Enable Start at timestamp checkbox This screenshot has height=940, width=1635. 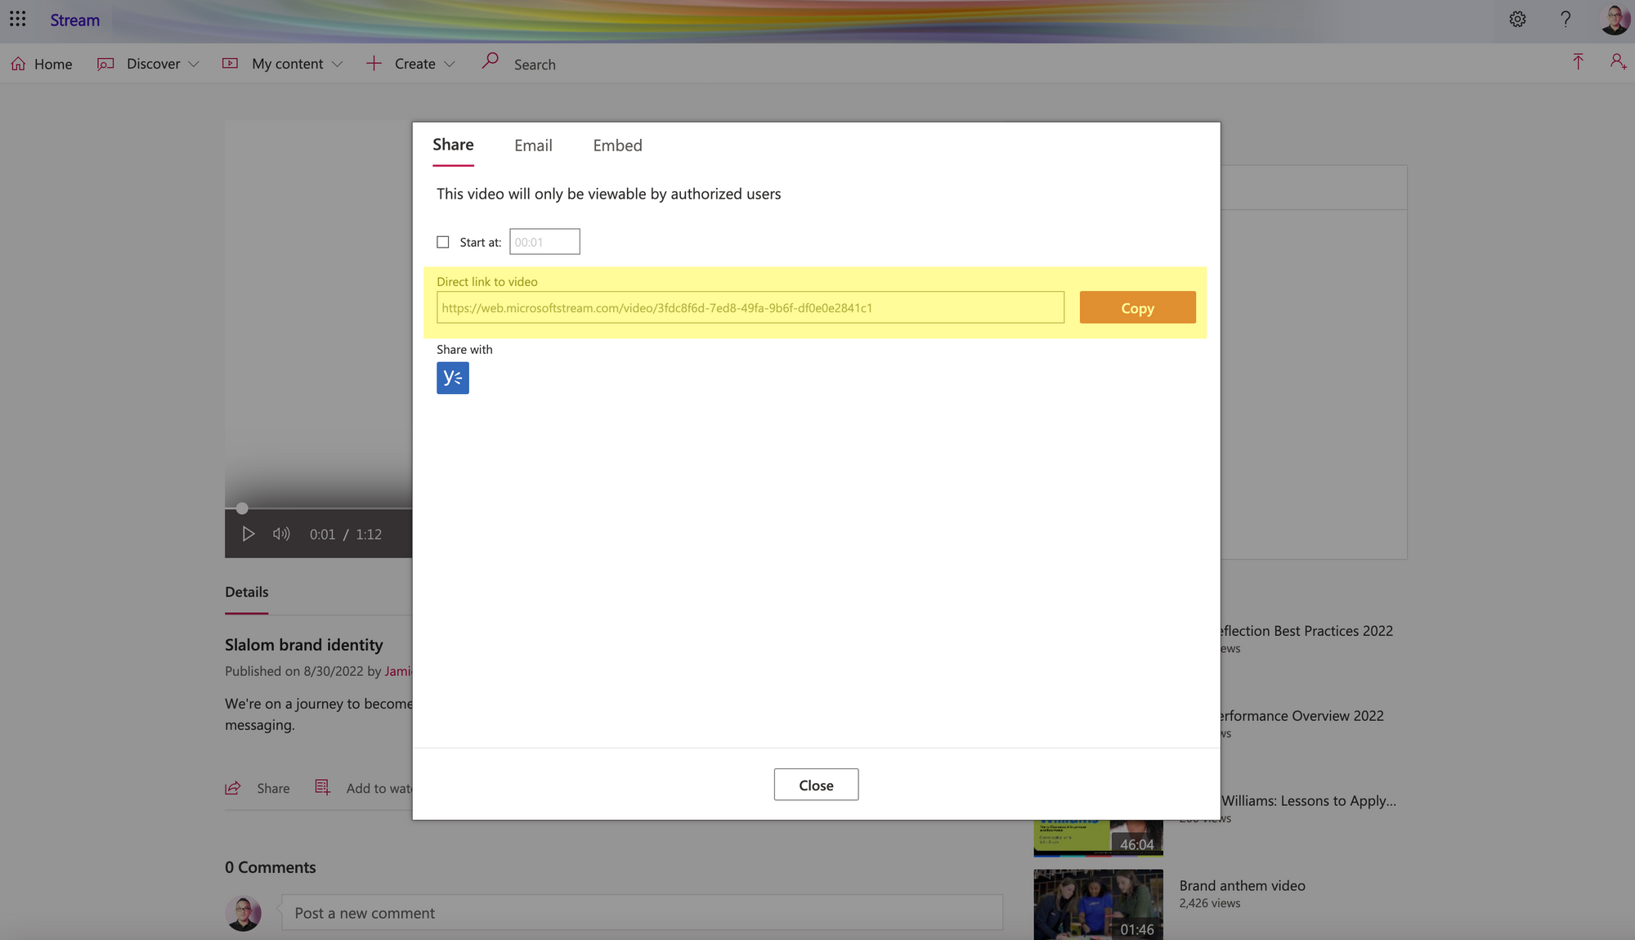[x=442, y=241]
